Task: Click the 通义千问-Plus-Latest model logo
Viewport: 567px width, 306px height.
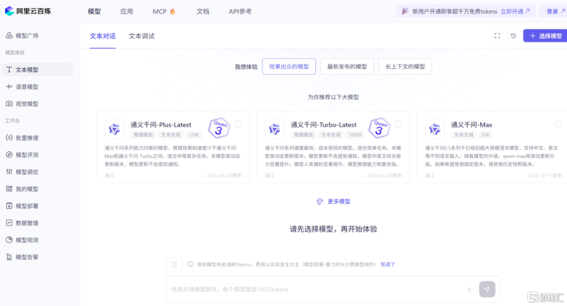Action: (114, 129)
